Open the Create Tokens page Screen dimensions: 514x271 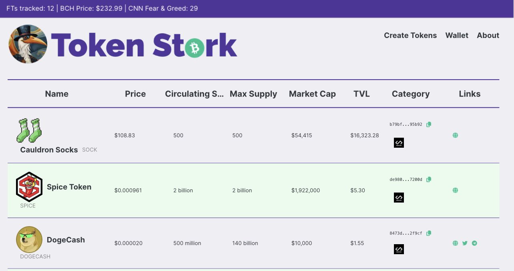tap(410, 35)
